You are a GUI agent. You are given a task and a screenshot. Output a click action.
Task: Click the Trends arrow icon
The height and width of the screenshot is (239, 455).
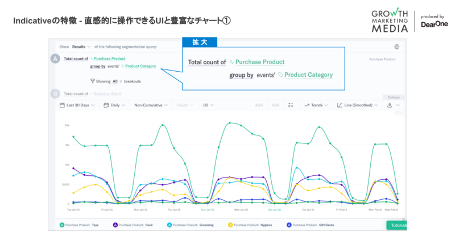click(x=307, y=105)
